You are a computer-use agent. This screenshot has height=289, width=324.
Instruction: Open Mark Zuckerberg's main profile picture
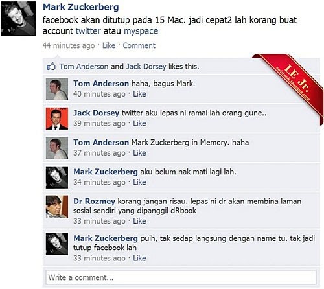[x=18, y=19]
